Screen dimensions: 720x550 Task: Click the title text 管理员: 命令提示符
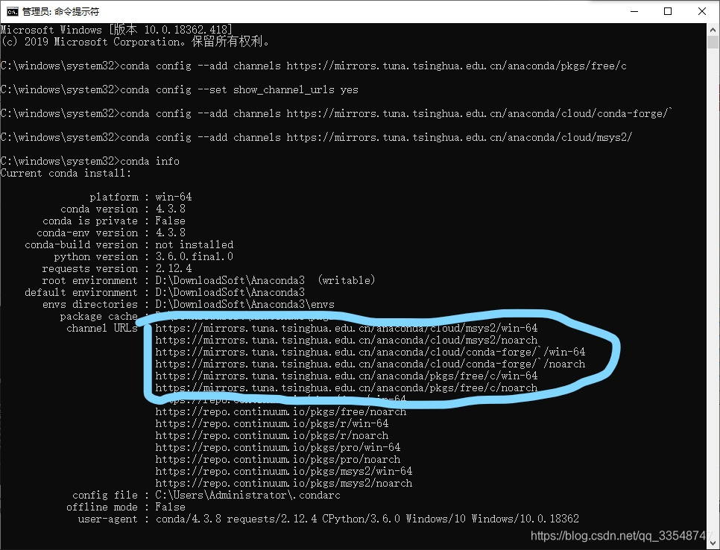[x=60, y=11]
